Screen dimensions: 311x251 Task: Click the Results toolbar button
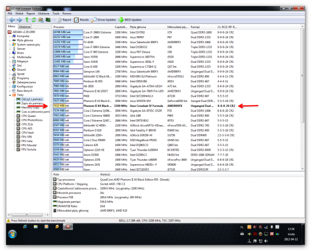82,19
